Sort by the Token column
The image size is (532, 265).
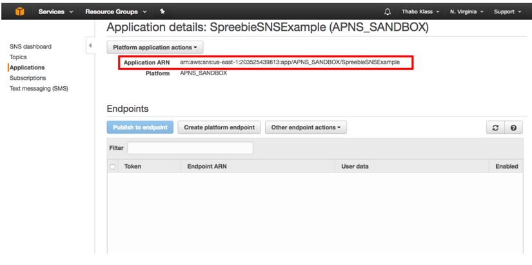133,167
